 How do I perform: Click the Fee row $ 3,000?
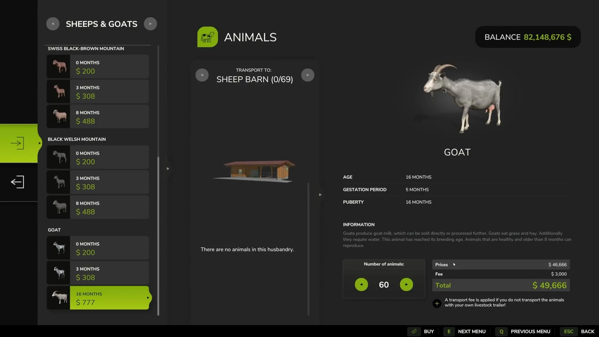pyautogui.click(x=501, y=274)
